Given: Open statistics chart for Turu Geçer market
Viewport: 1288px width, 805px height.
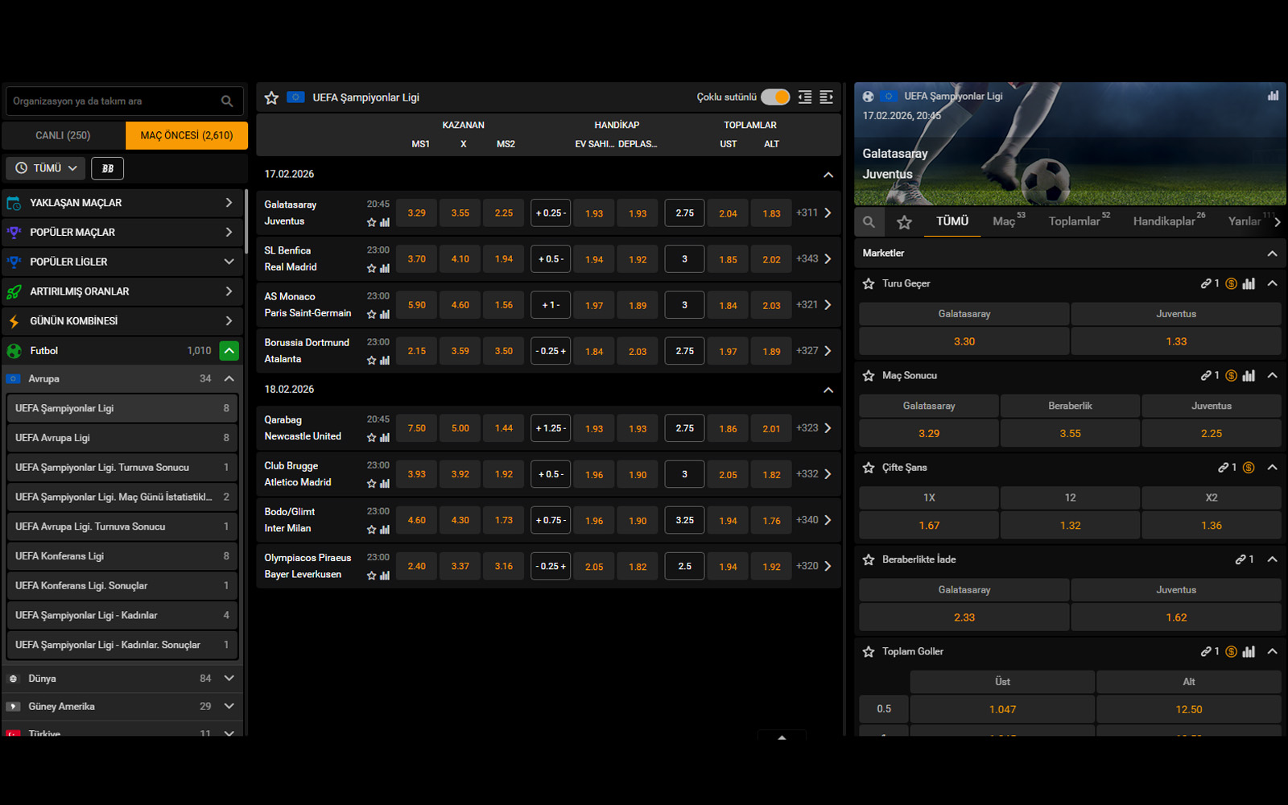Looking at the screenshot, I should (x=1249, y=283).
